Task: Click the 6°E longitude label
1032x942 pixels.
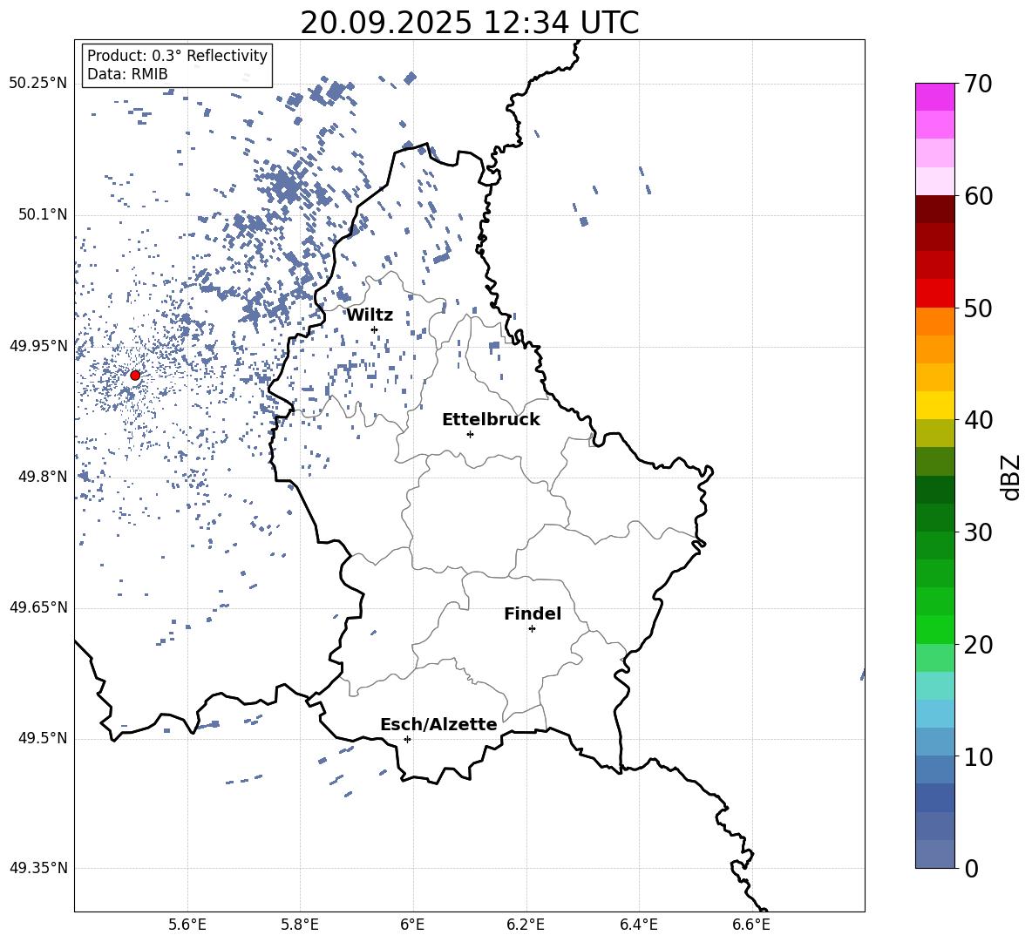Action: pyautogui.click(x=413, y=925)
